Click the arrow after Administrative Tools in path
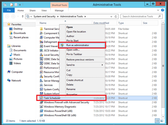 85,16
